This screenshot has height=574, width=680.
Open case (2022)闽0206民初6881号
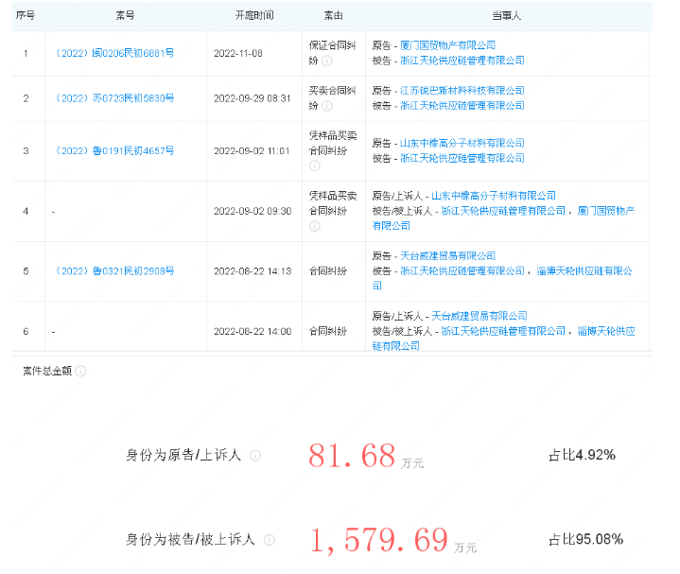click(115, 53)
